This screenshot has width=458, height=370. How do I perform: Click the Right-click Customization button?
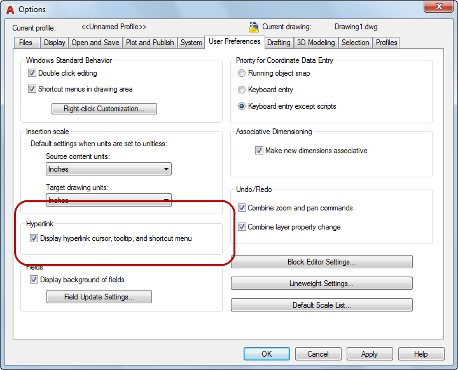tap(104, 109)
